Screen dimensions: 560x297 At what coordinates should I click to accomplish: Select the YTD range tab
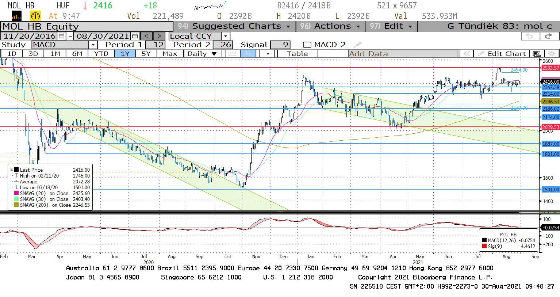click(101, 54)
